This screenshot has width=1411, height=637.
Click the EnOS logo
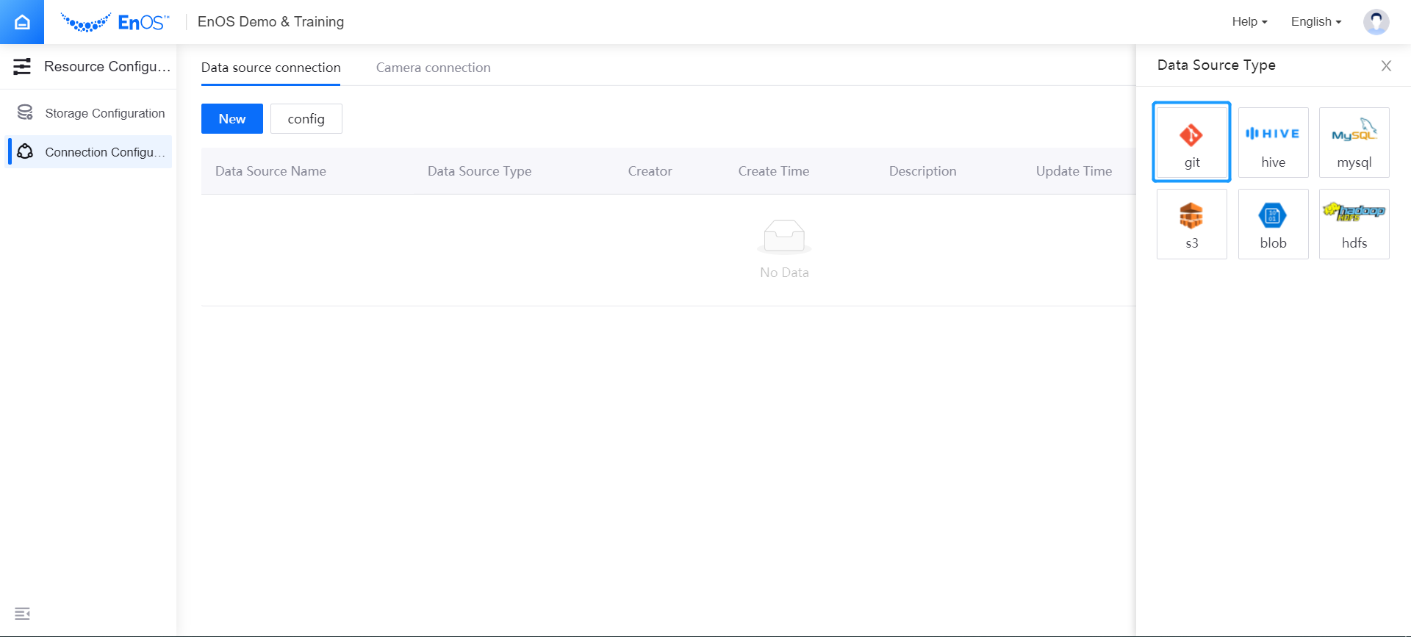tap(115, 22)
